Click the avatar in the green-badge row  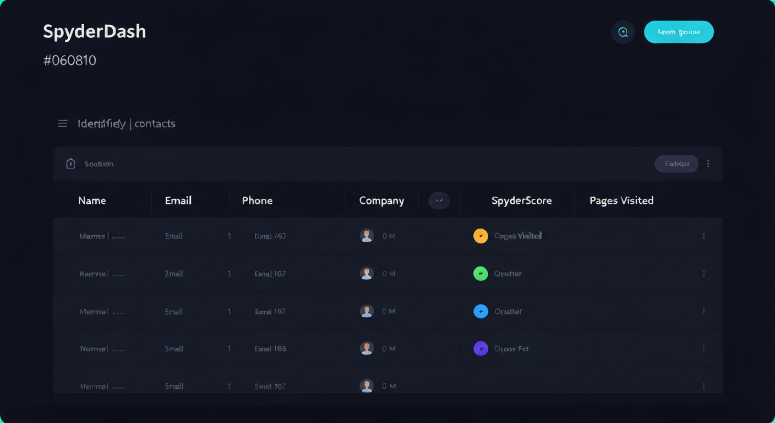click(x=367, y=273)
